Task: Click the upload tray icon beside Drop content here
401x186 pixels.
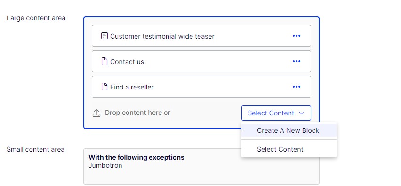Action: pyautogui.click(x=96, y=113)
